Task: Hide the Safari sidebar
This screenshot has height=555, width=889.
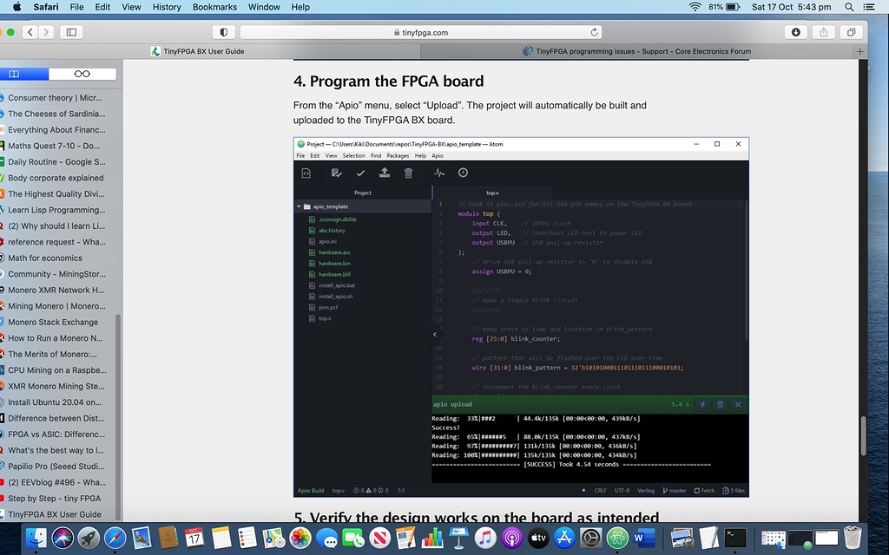Action: (x=71, y=32)
